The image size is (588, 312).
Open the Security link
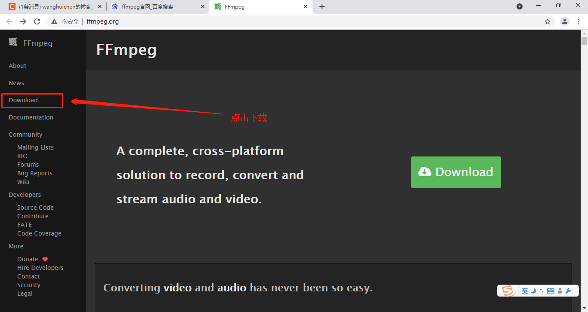pyautogui.click(x=29, y=285)
